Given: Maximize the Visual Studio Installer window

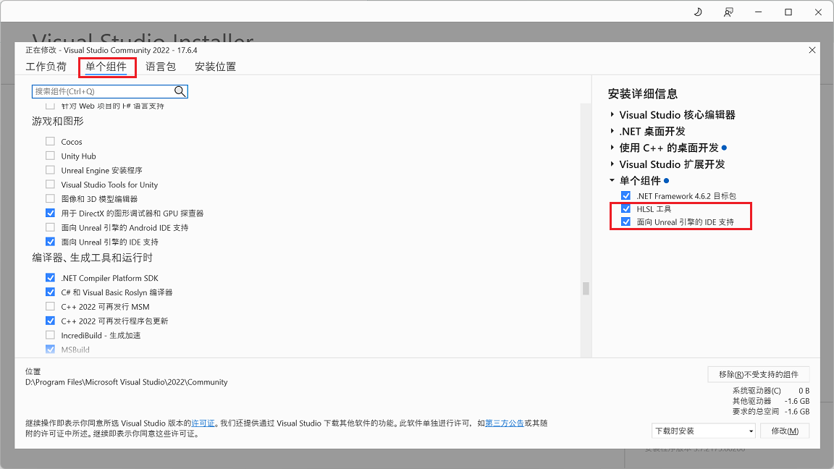Looking at the screenshot, I should click(788, 12).
